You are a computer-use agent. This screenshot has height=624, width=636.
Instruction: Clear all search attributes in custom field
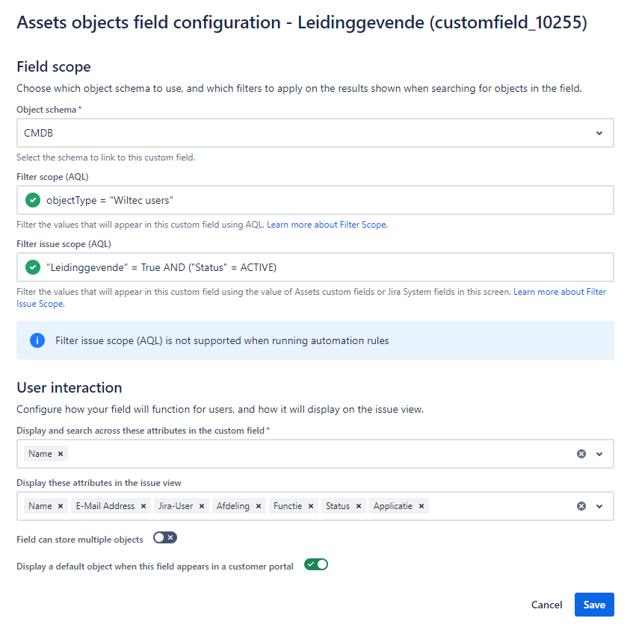pyautogui.click(x=581, y=454)
